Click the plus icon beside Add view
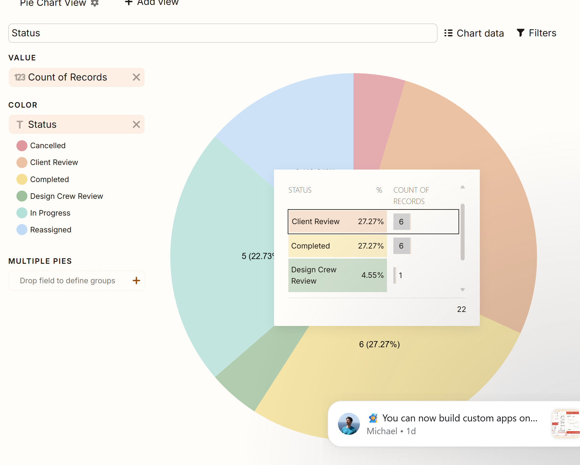580x465 pixels. point(128,2)
